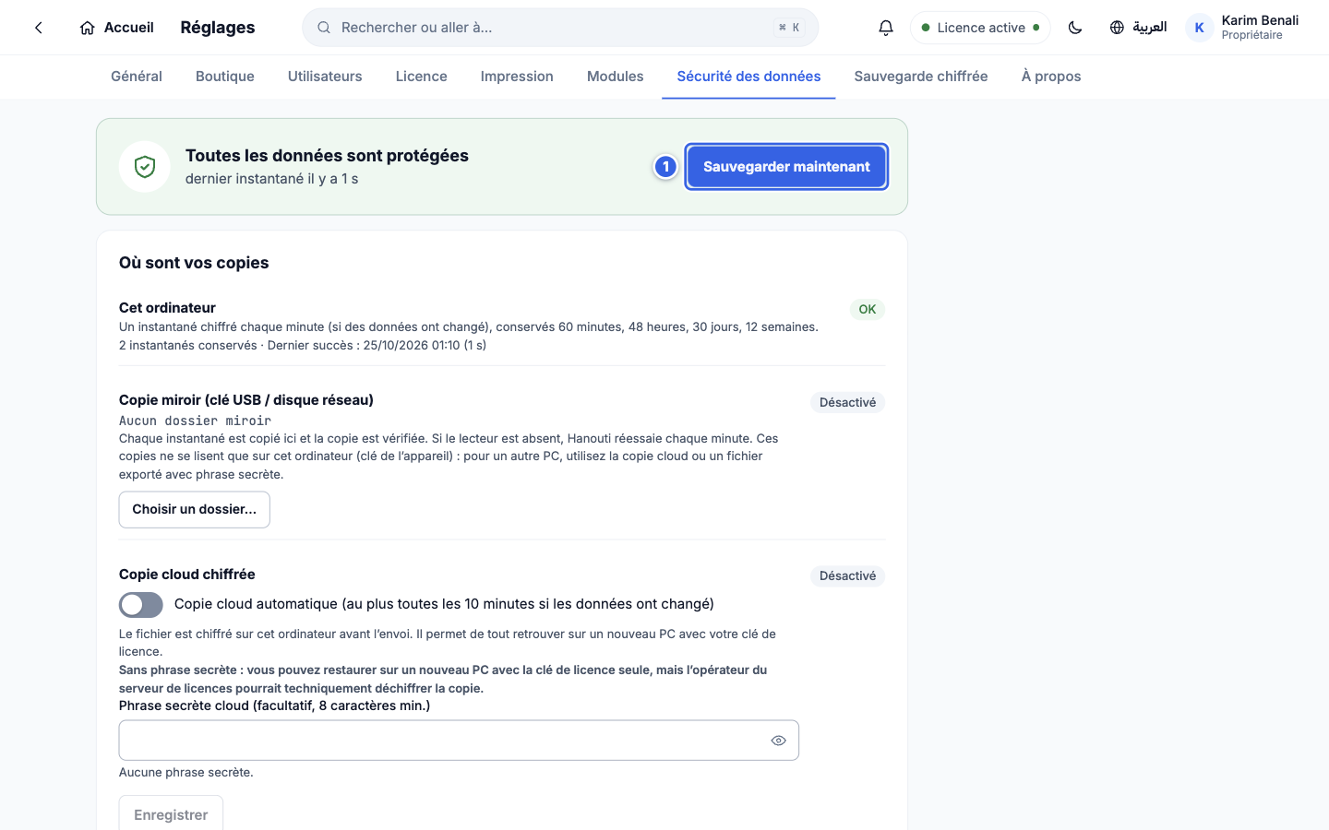The width and height of the screenshot is (1329, 830).
Task: Open the Général tab
Action: [137, 77]
